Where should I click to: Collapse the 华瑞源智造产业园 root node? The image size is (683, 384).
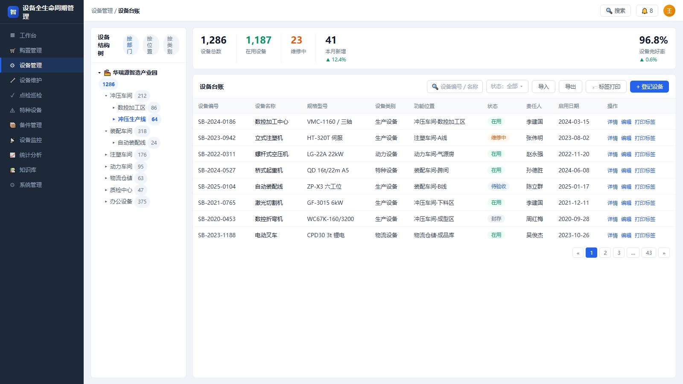pyautogui.click(x=99, y=73)
